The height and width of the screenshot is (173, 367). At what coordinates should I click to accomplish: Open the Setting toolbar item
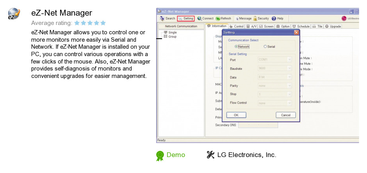pos(186,18)
